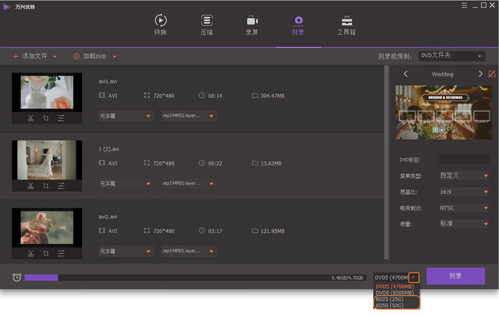Click the alarm clock schedule icon

[17, 278]
